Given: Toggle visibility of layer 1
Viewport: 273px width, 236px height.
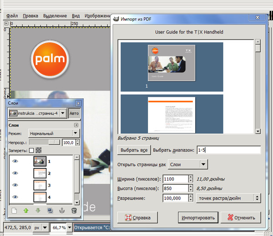Looking at the screenshot, I should 15,161.
